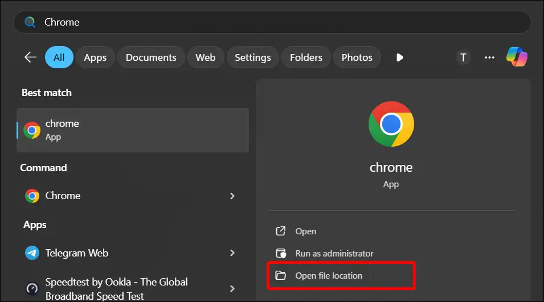The image size is (544, 302).
Task: Select the Chrome command result
Action: (x=133, y=196)
